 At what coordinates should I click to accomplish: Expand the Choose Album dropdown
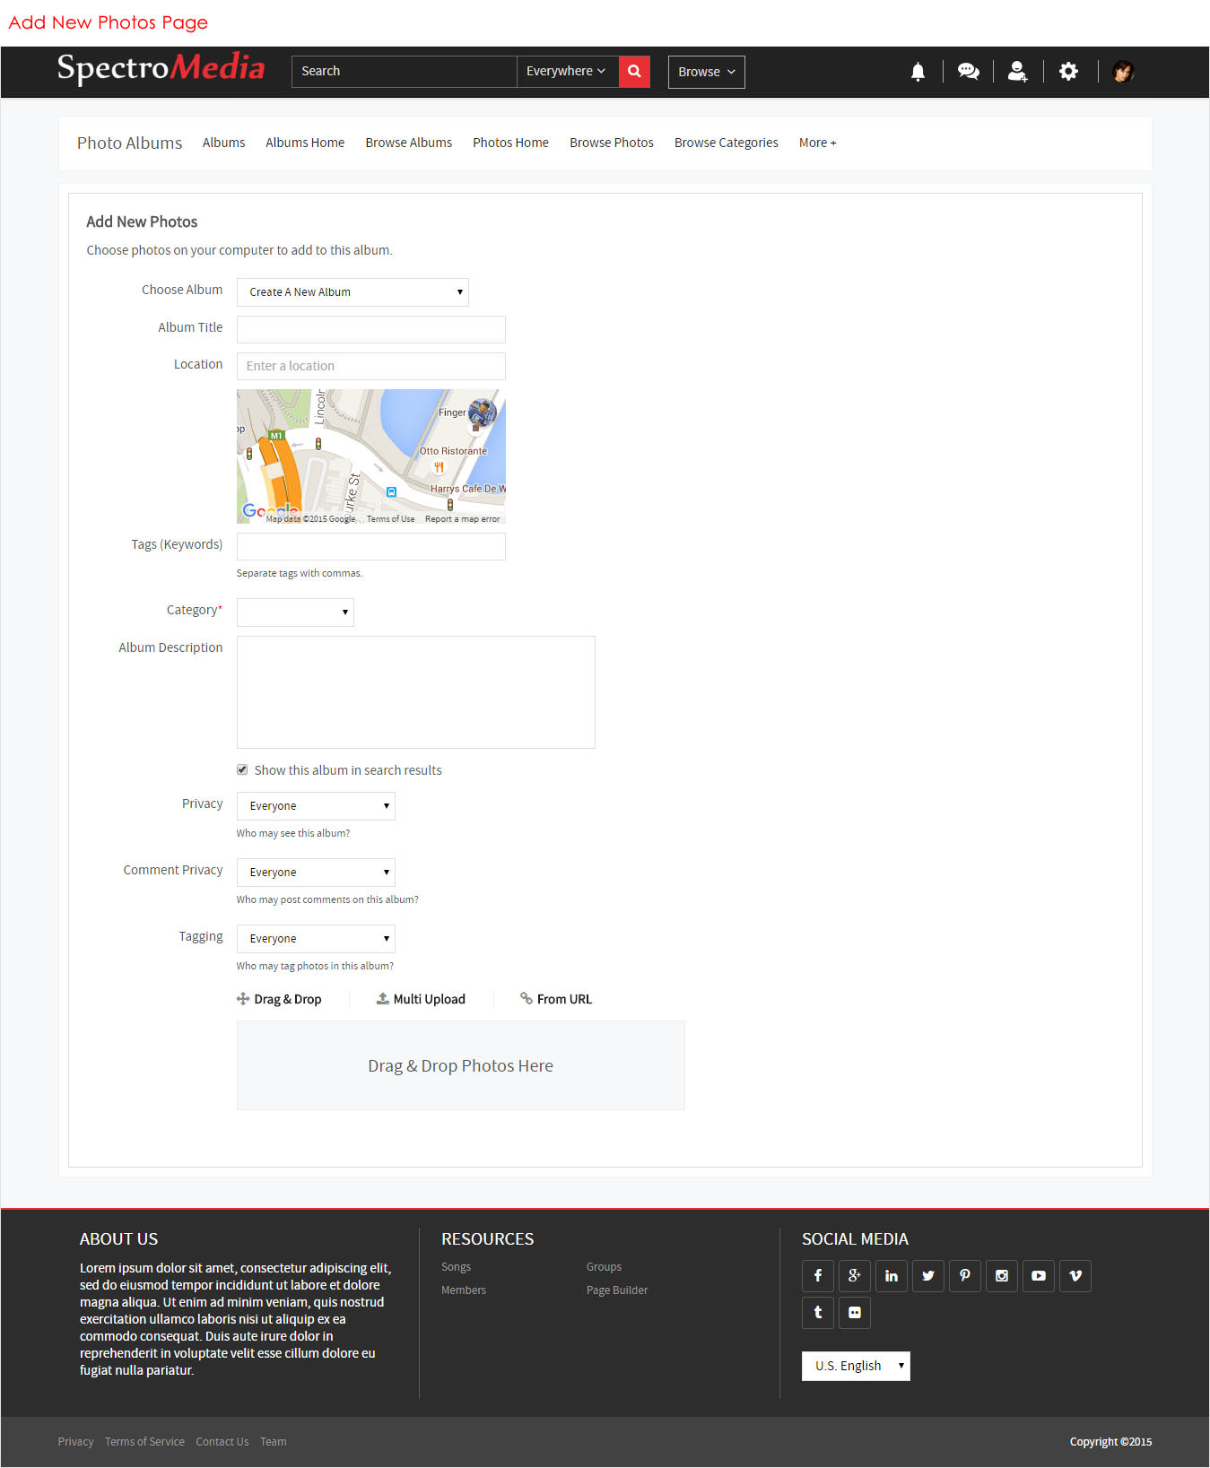[x=353, y=292]
